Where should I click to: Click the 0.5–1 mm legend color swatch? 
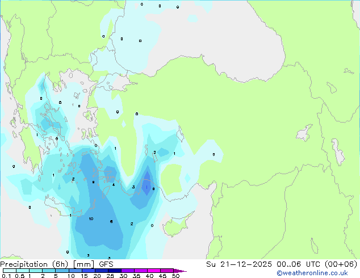click(x=23, y=271)
